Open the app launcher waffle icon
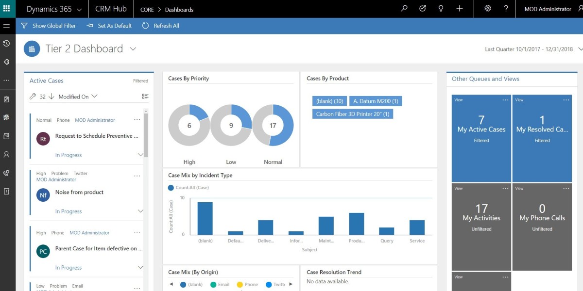Viewport: 583px width, 291px height. pyautogui.click(x=7, y=9)
